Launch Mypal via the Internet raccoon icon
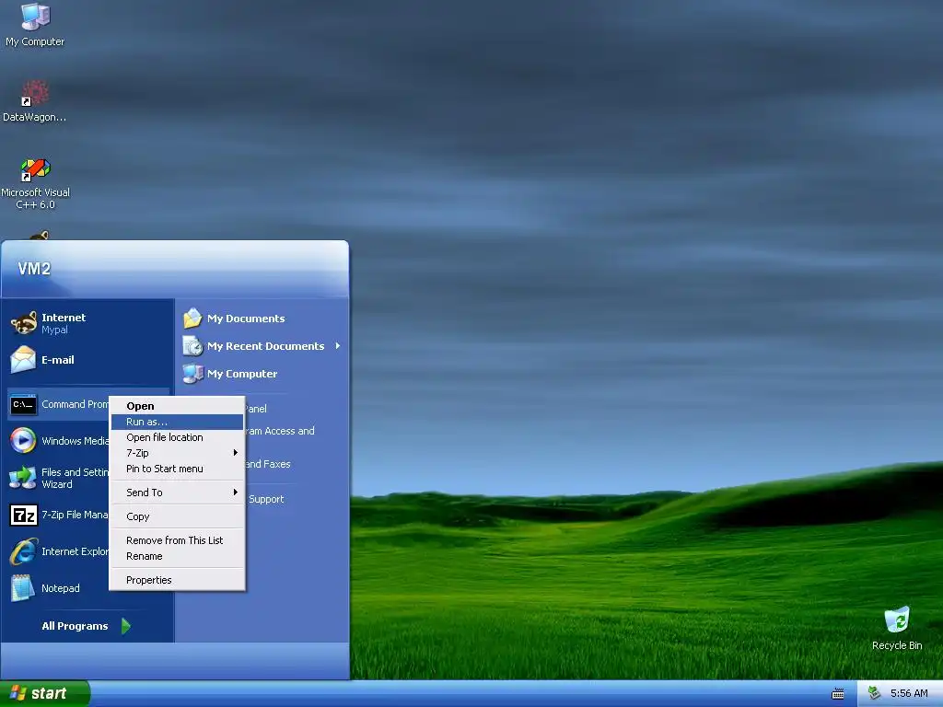Image resolution: width=943 pixels, height=707 pixels. [24, 323]
